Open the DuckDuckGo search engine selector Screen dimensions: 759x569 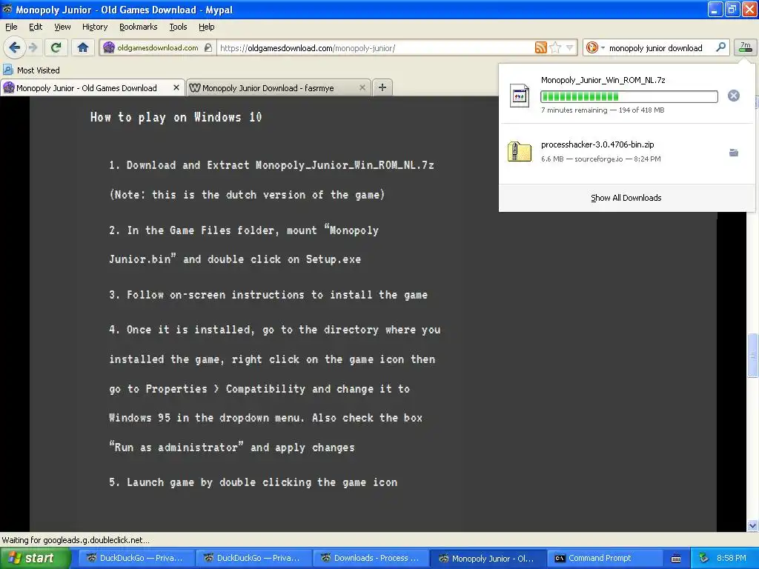click(595, 48)
